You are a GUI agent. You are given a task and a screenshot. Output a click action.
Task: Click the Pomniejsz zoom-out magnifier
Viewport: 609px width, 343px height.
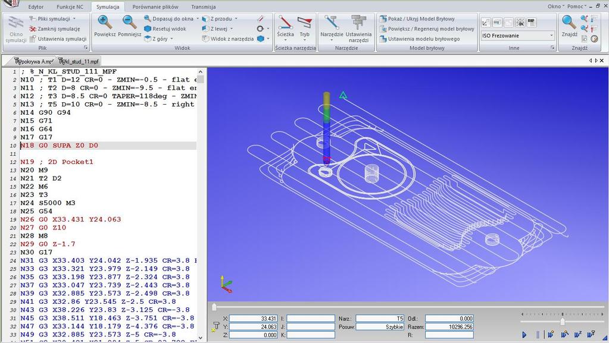pos(129,23)
